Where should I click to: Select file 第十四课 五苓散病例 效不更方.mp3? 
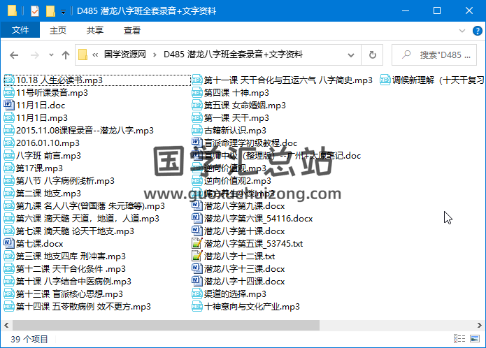click(78, 307)
